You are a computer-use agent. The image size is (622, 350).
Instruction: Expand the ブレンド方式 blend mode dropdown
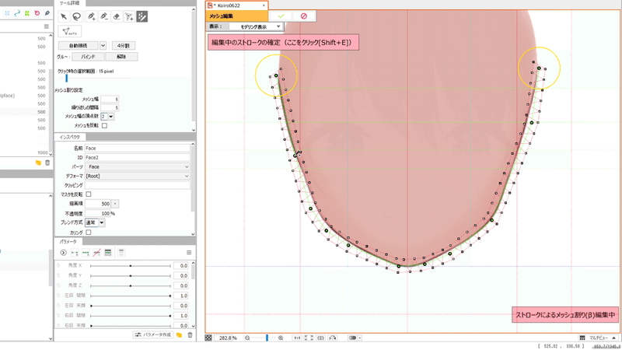click(x=94, y=222)
